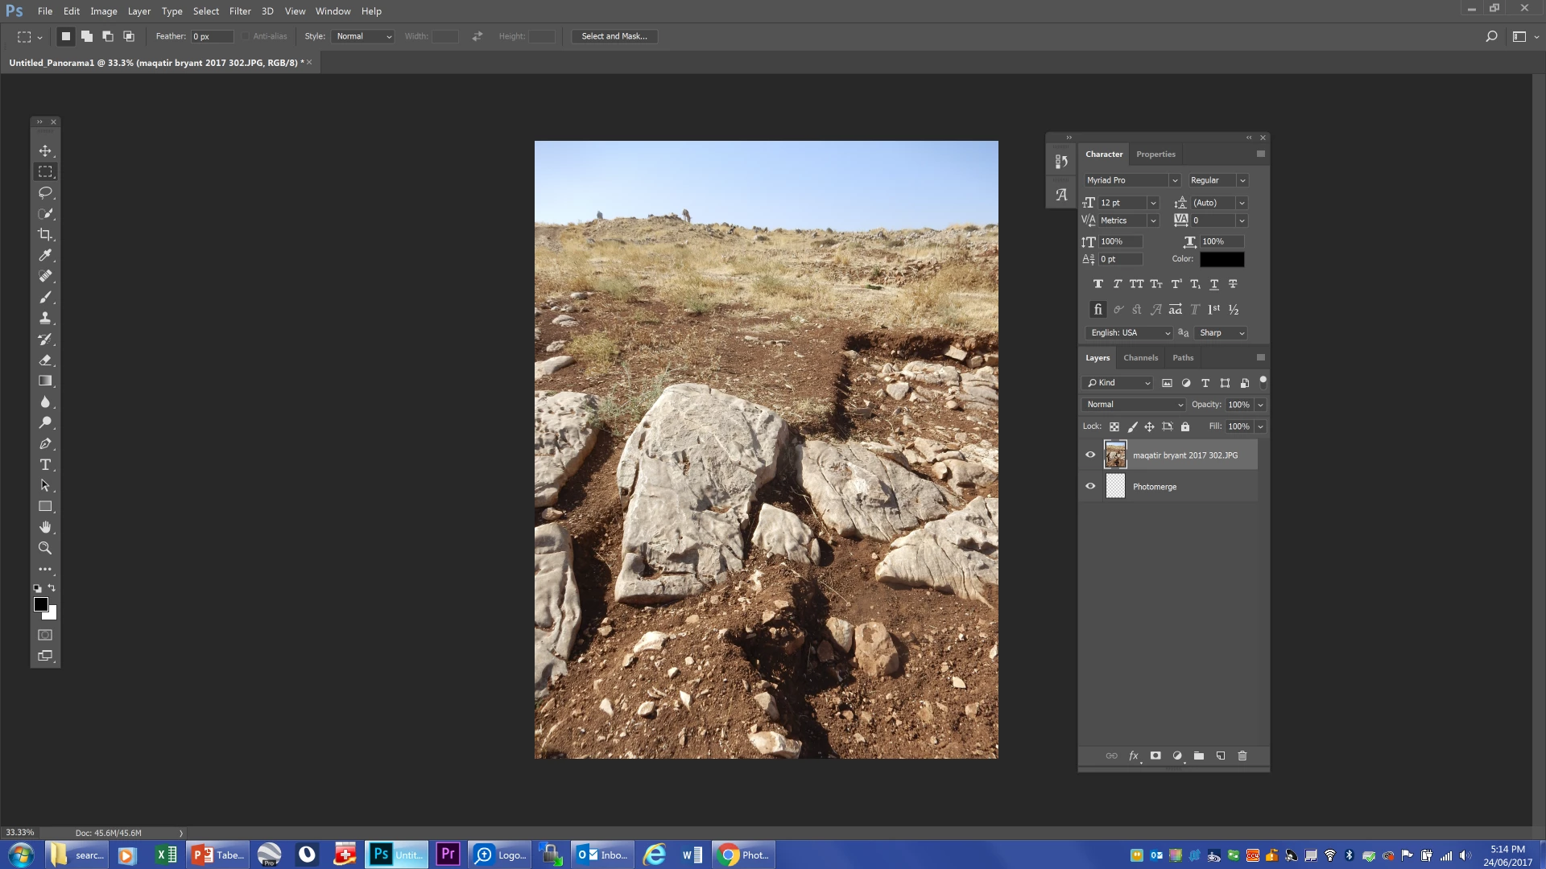Toggle the lock all layer button
This screenshot has width=1546, height=869.
click(1185, 426)
